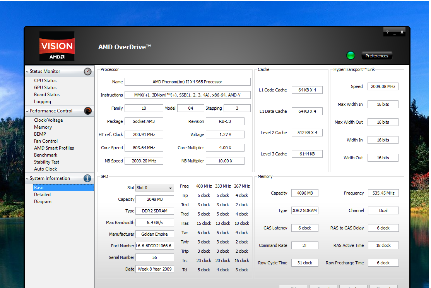Collapse the Performance Control section
Viewport: 431px width, 288px height.
[x=27, y=111]
